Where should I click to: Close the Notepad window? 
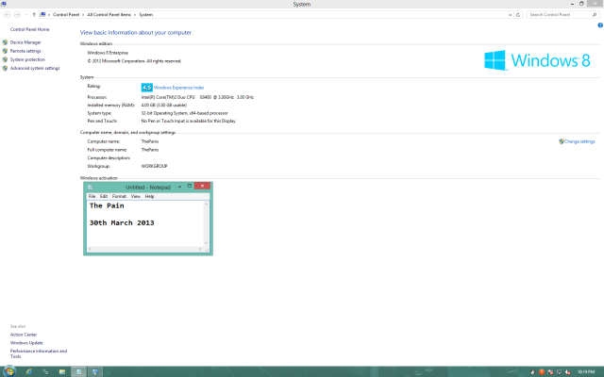pos(202,187)
